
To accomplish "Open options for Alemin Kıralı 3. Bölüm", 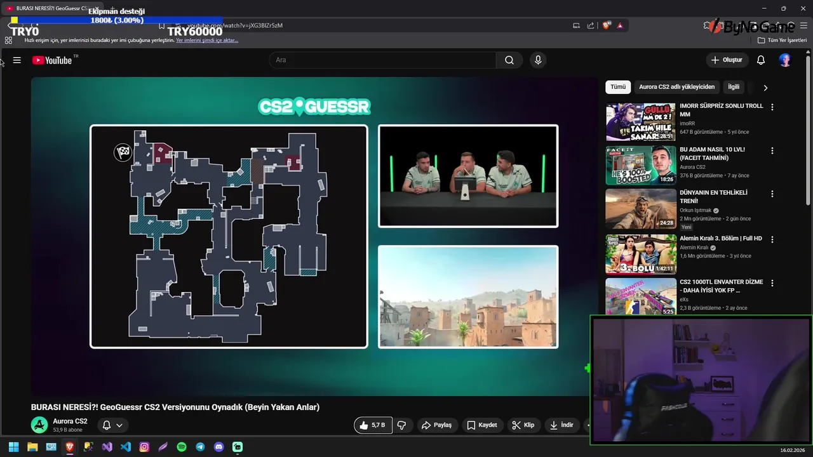I will 772,240.
